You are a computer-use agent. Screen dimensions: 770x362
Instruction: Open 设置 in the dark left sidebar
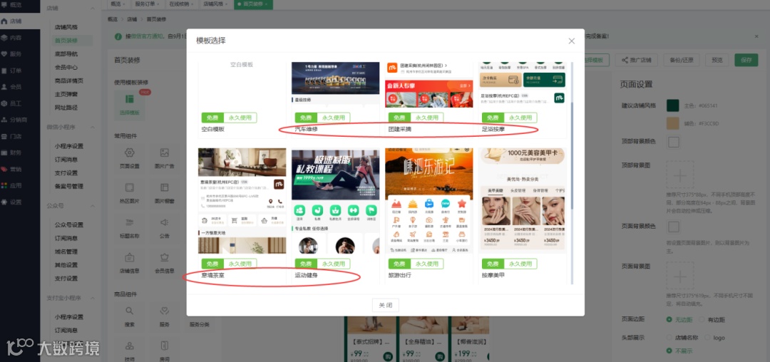pos(12,202)
